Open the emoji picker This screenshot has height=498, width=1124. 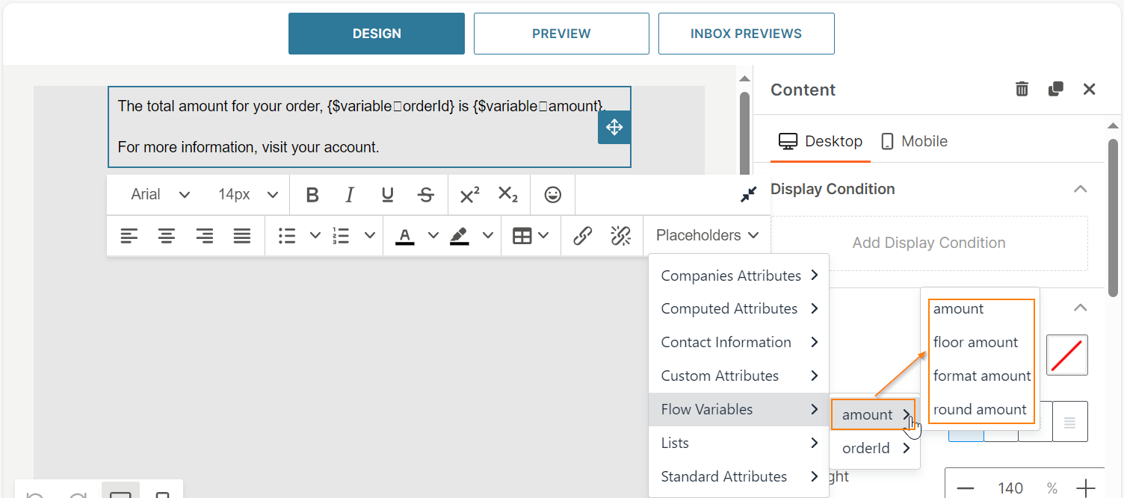pos(552,195)
